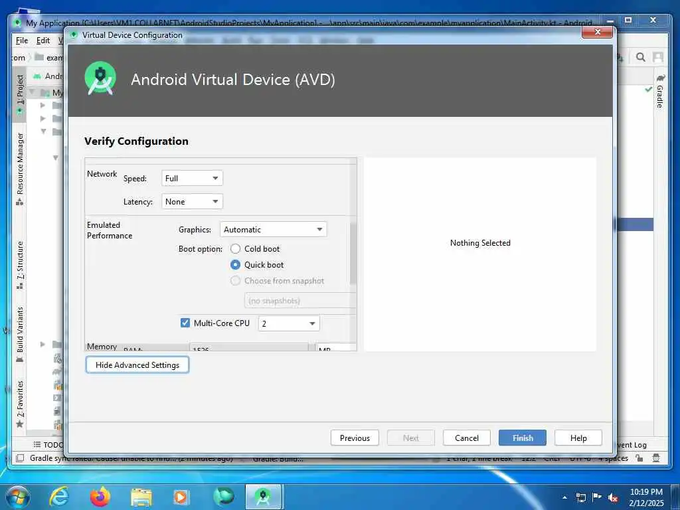Click the network tray icon
This screenshot has height=510, width=680.
tap(580, 497)
